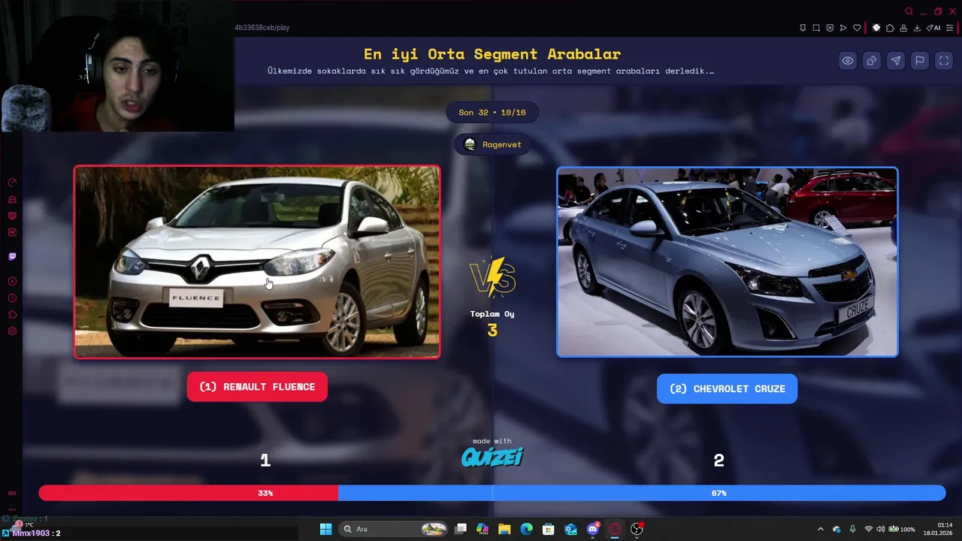Open the ad blocker shield icon
This screenshot has height=541, width=962.
click(x=830, y=28)
